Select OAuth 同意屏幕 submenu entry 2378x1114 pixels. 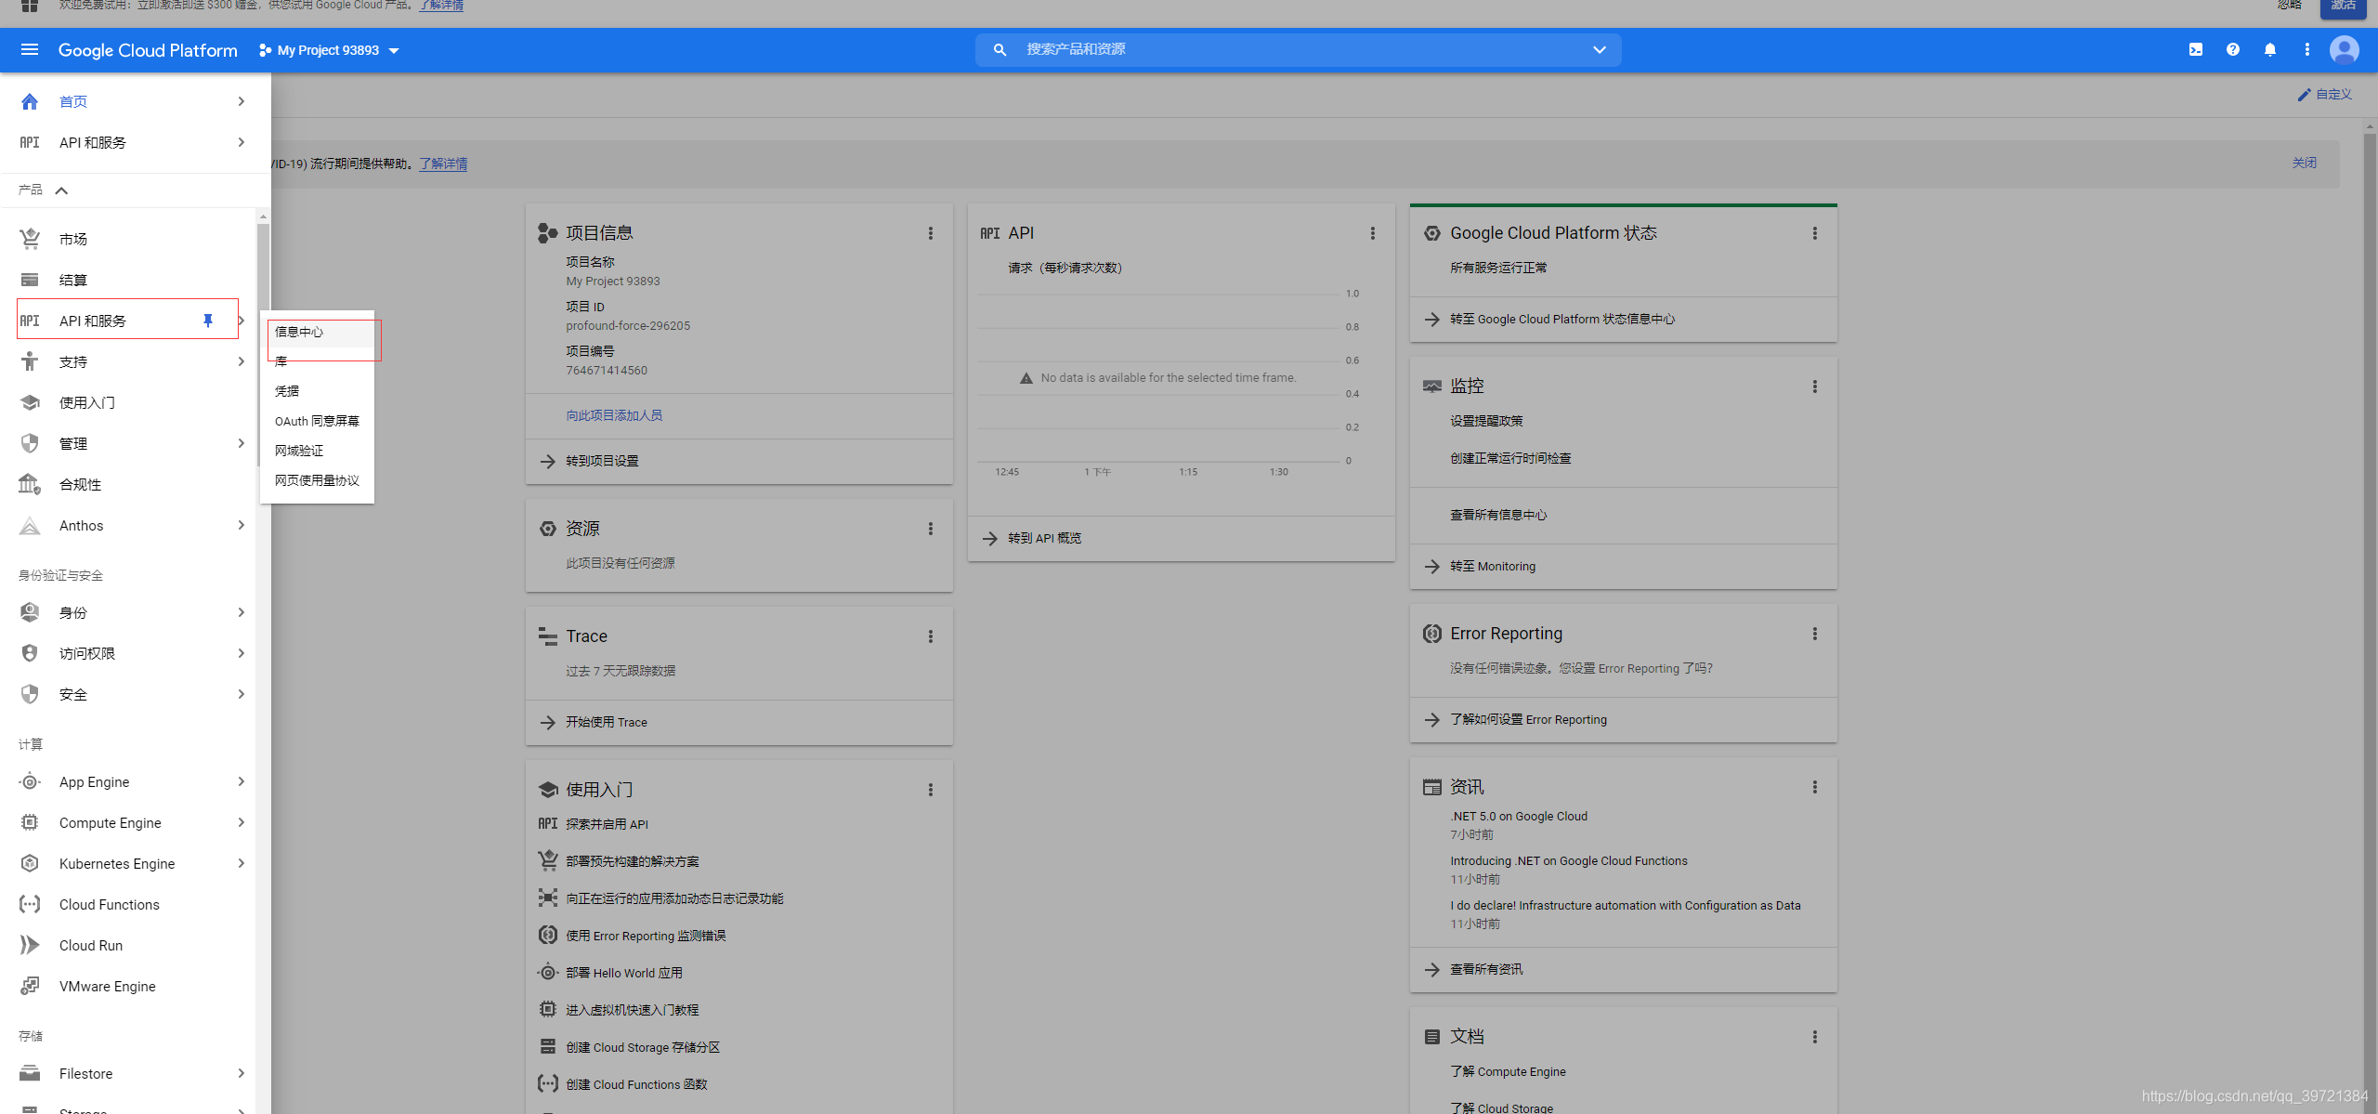click(x=317, y=421)
